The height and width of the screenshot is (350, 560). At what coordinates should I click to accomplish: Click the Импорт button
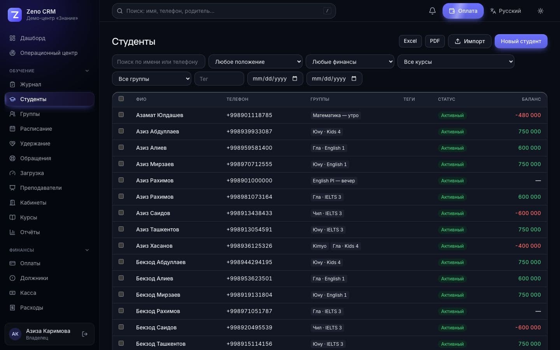470,41
